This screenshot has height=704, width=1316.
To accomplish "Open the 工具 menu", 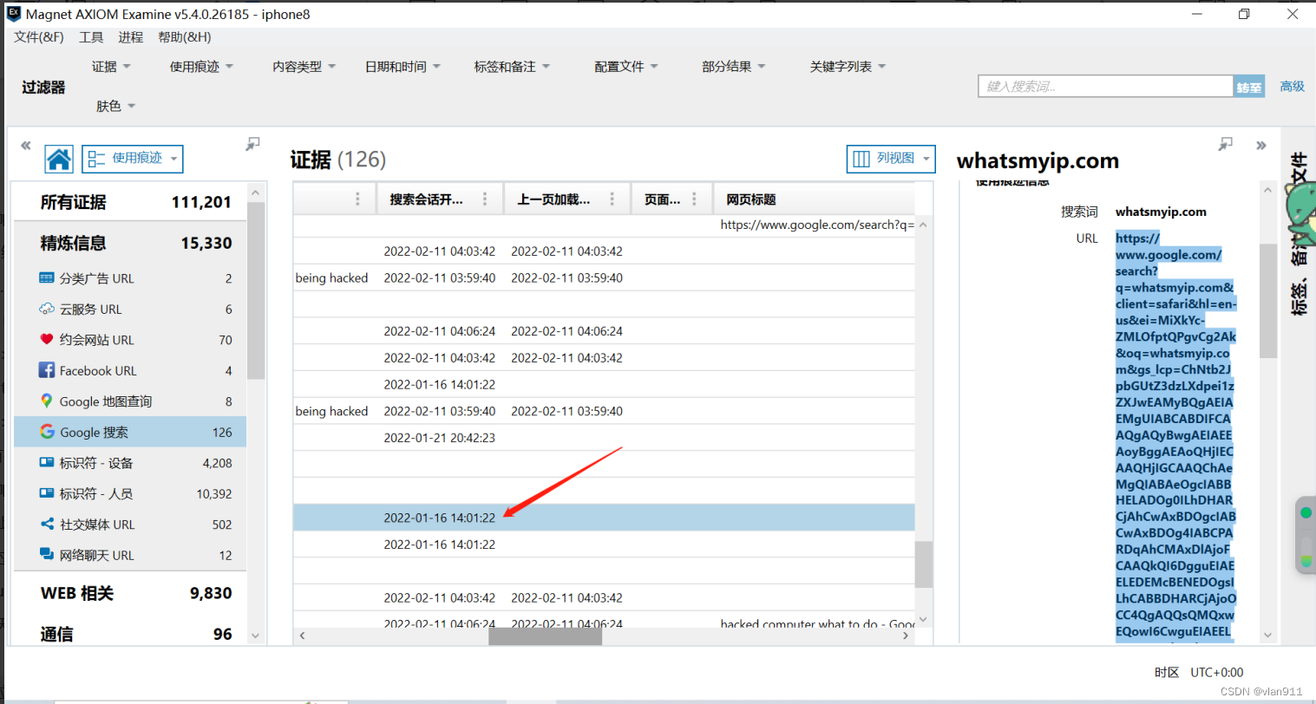I will [91, 37].
